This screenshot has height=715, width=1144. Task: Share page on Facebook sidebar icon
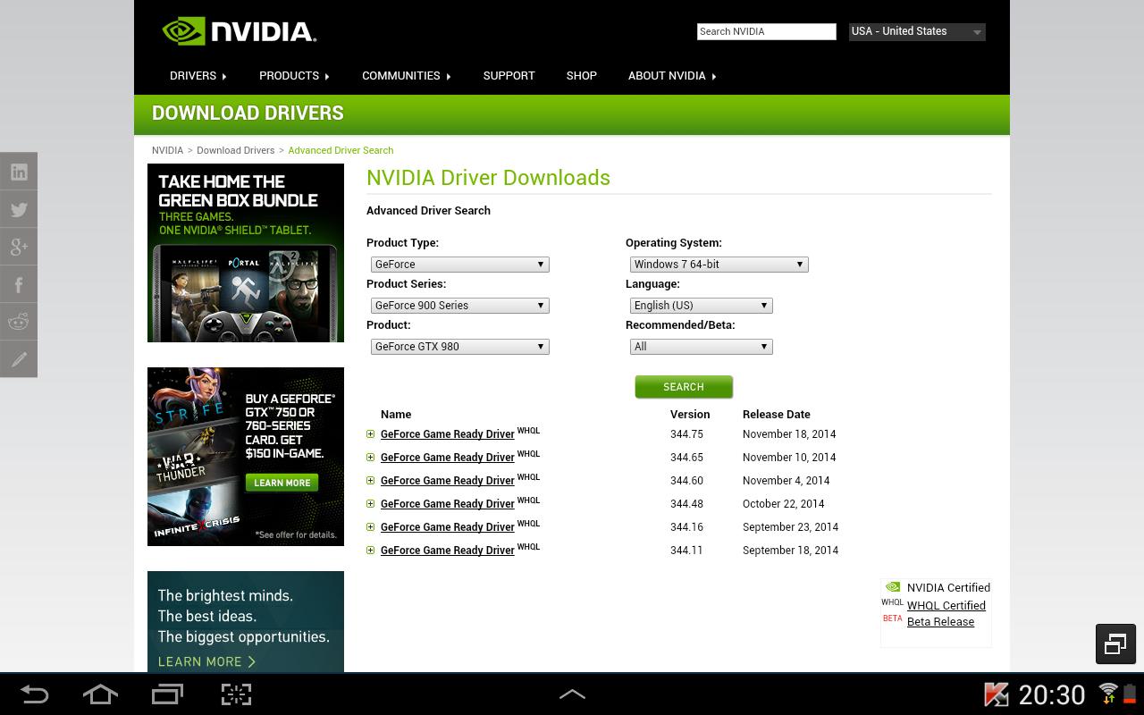(19, 284)
